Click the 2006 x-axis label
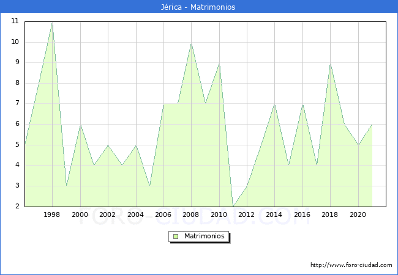Image resolution: width=398 pixels, height=275 pixels. [x=163, y=215]
